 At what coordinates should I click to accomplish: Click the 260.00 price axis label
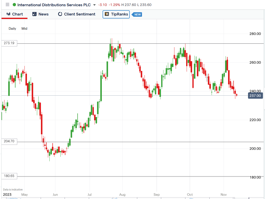tap(255, 63)
